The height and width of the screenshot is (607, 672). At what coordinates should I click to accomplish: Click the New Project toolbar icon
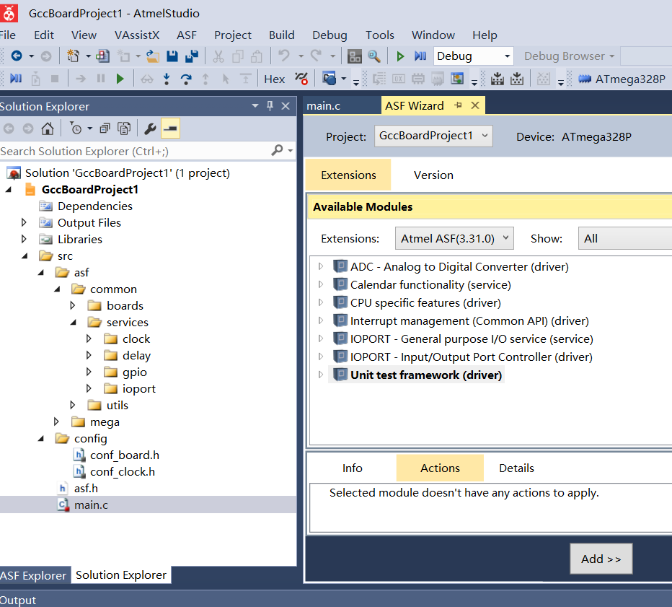74,56
